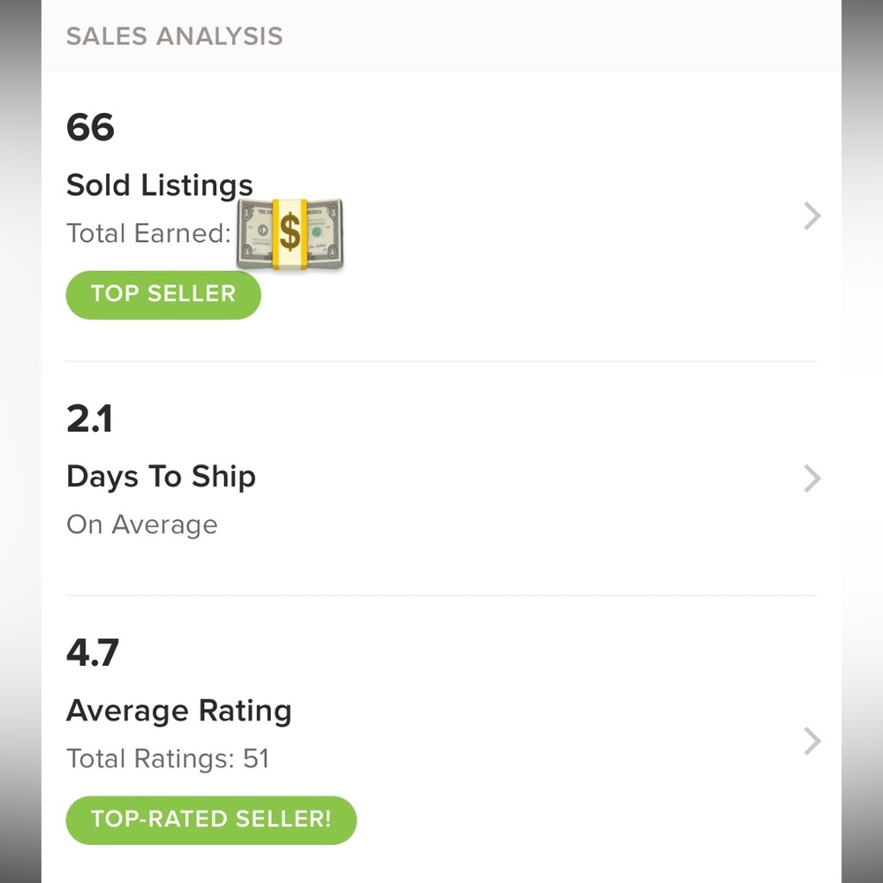The height and width of the screenshot is (883, 883).
Task: Click the gray left edge border
Action: pos(19,441)
